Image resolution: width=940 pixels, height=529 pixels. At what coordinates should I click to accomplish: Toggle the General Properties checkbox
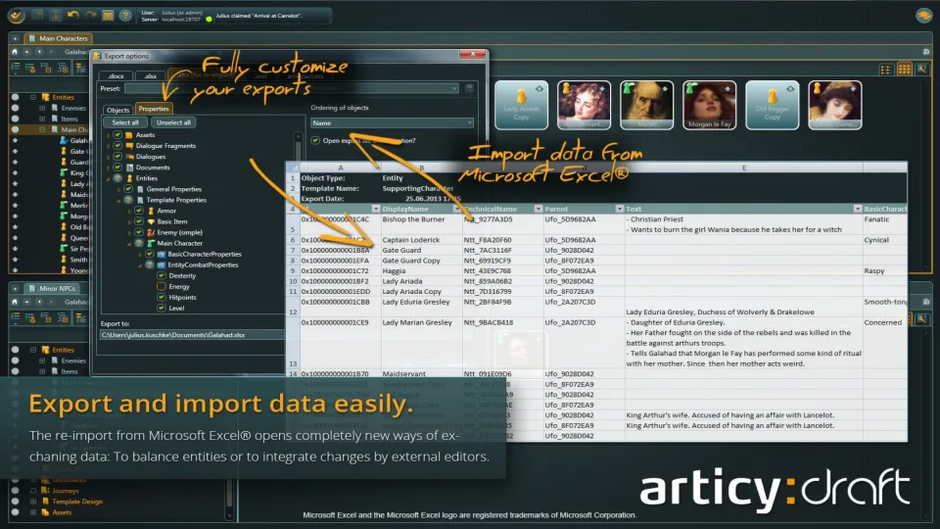(128, 189)
